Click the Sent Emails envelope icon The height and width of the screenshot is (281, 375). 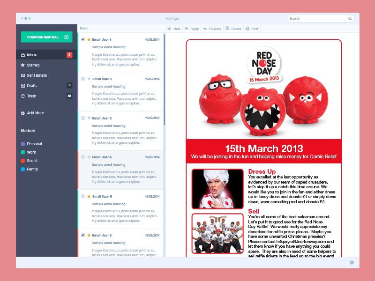tap(23, 75)
